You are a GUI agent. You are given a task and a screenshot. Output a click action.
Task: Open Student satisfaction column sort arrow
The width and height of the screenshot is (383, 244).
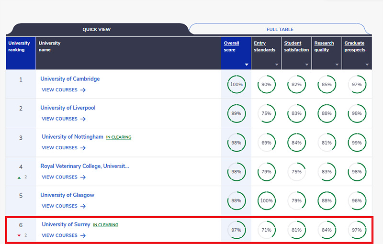click(307, 65)
